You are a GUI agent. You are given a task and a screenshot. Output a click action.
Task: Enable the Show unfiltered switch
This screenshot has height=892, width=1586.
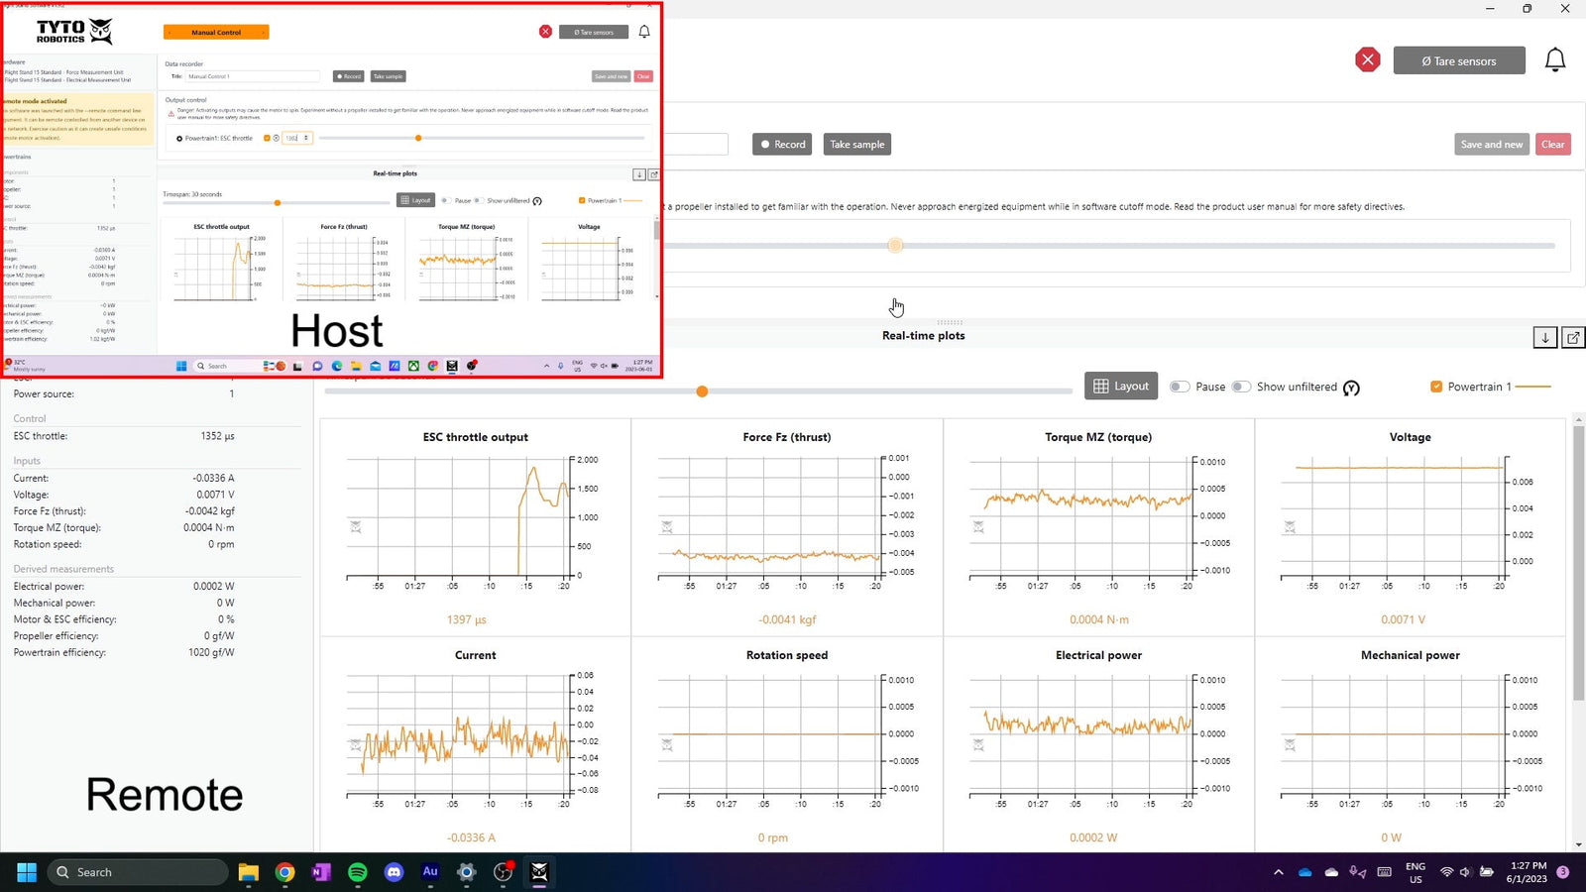[x=1241, y=387]
